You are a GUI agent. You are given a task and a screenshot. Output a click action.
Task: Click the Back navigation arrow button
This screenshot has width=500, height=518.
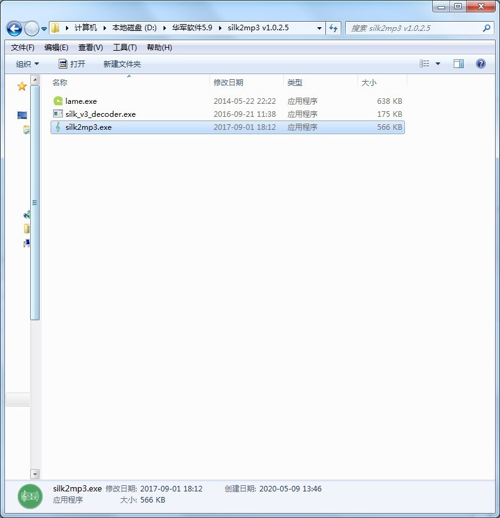coord(14,28)
